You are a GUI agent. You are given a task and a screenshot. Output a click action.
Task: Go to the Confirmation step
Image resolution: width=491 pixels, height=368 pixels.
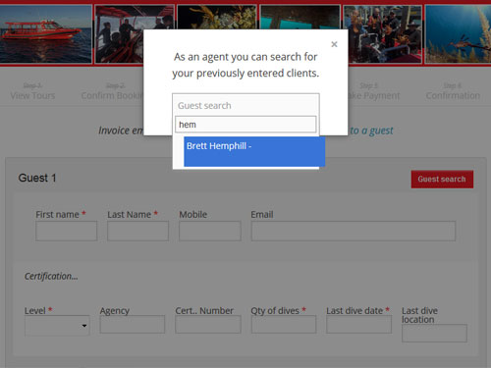click(453, 91)
